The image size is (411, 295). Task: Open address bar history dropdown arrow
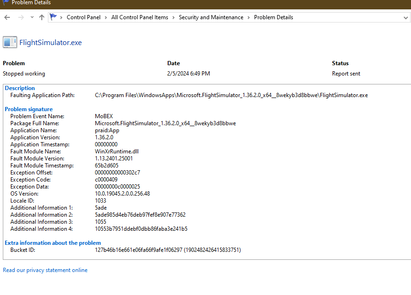click(405, 18)
